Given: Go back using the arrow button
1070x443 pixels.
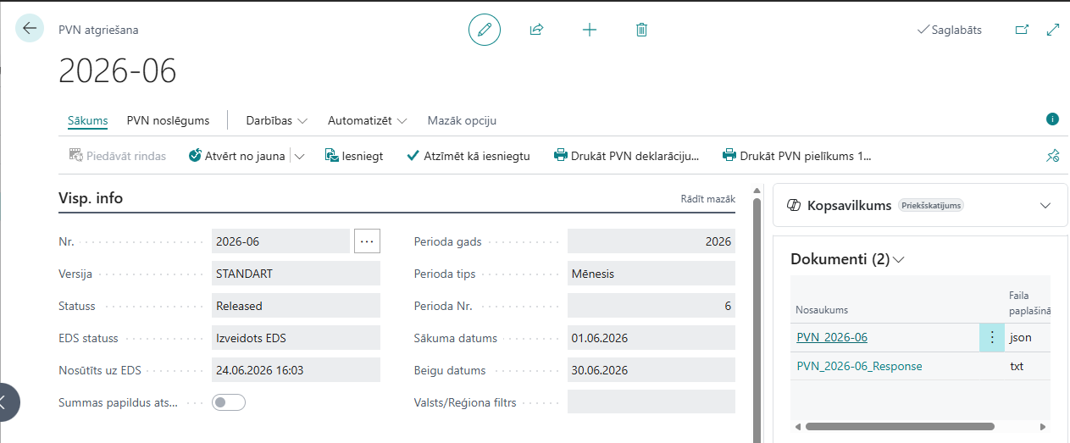Looking at the screenshot, I should pos(30,29).
